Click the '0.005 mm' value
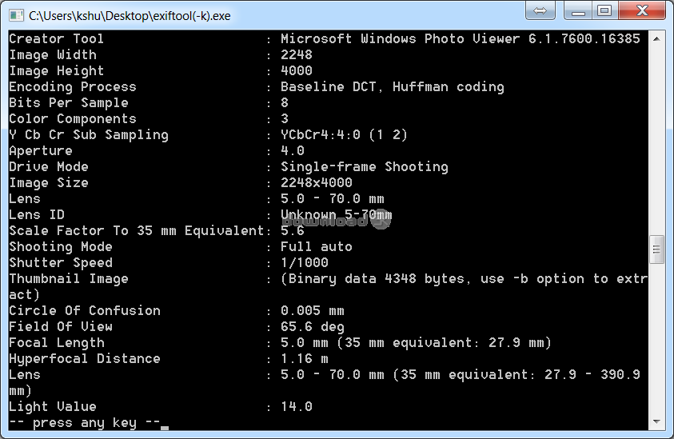674x439 pixels. coord(313,310)
